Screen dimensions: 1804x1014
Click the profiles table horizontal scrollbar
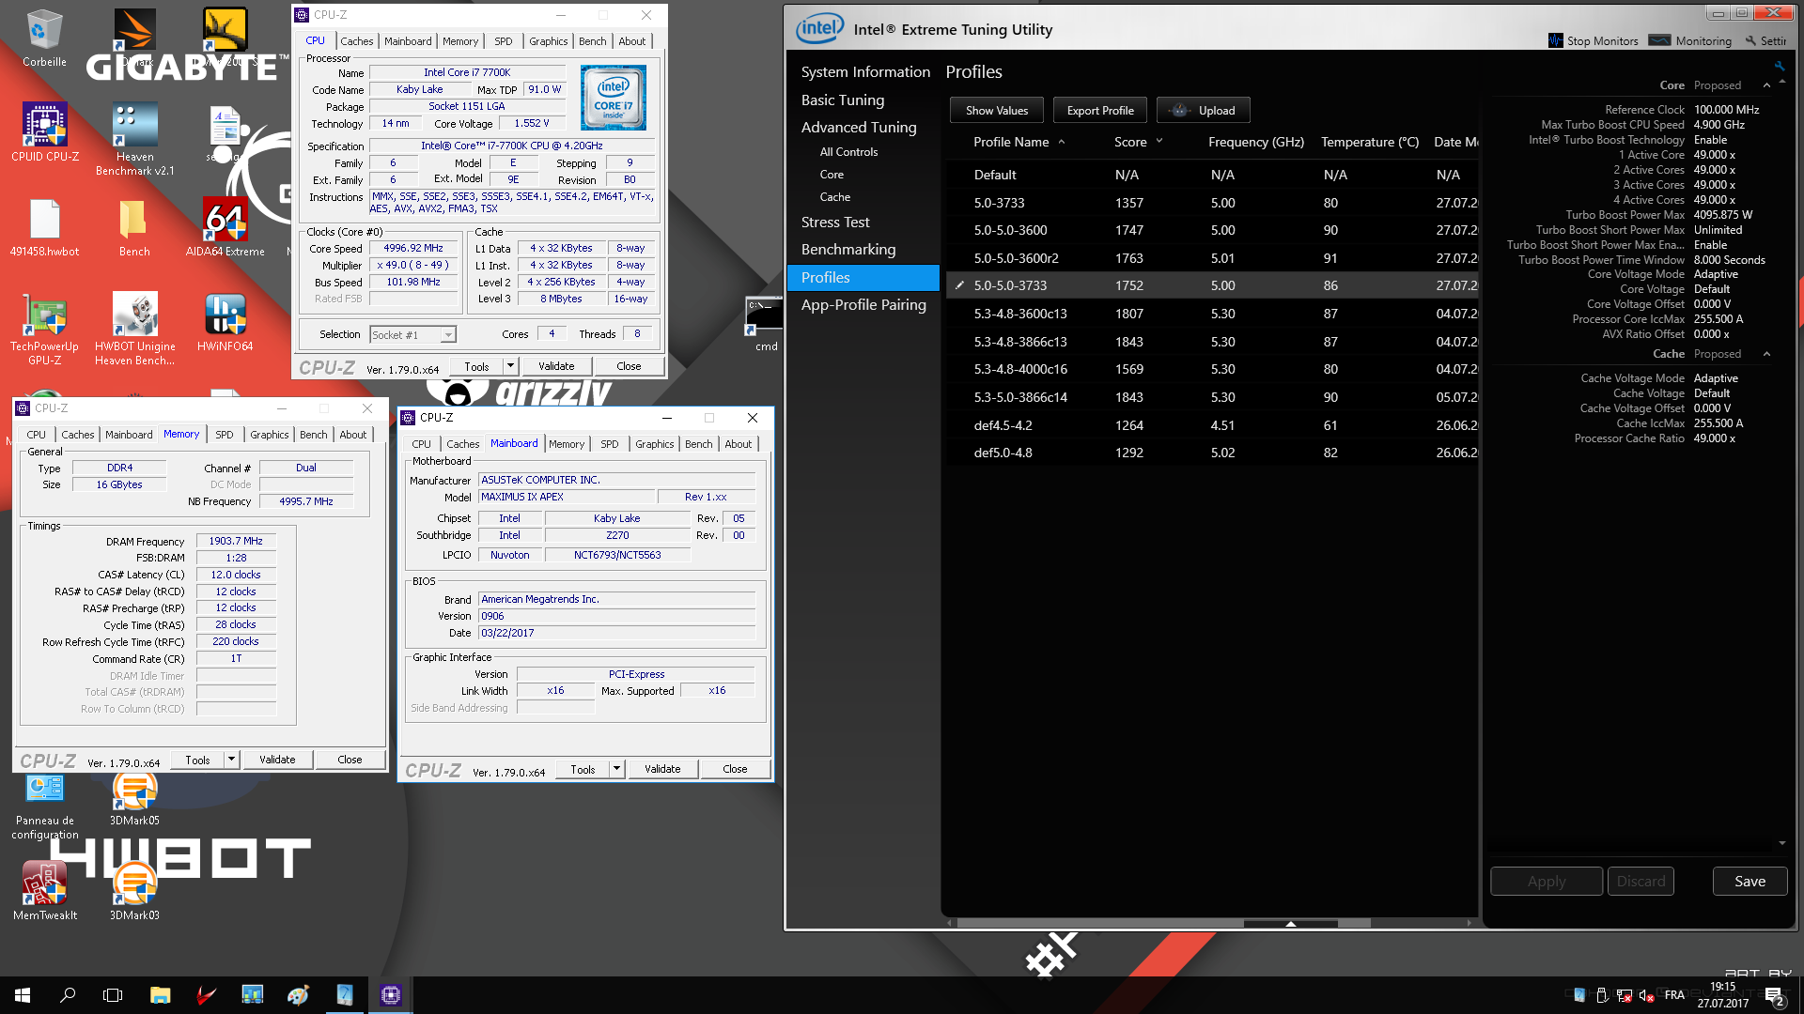(x=1211, y=923)
